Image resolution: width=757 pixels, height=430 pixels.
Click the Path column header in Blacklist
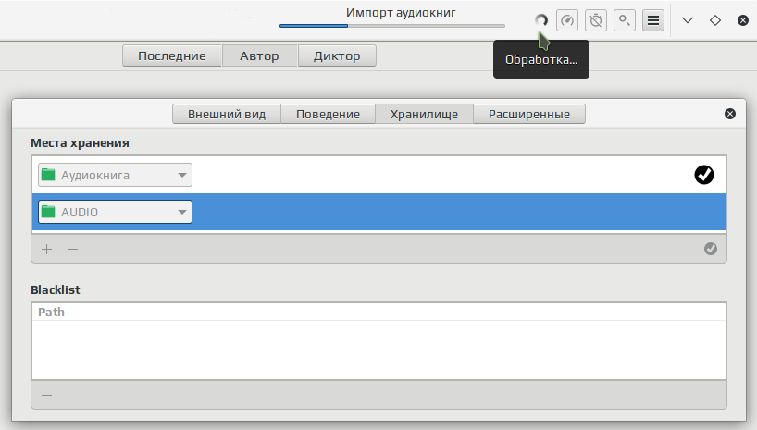coord(379,312)
